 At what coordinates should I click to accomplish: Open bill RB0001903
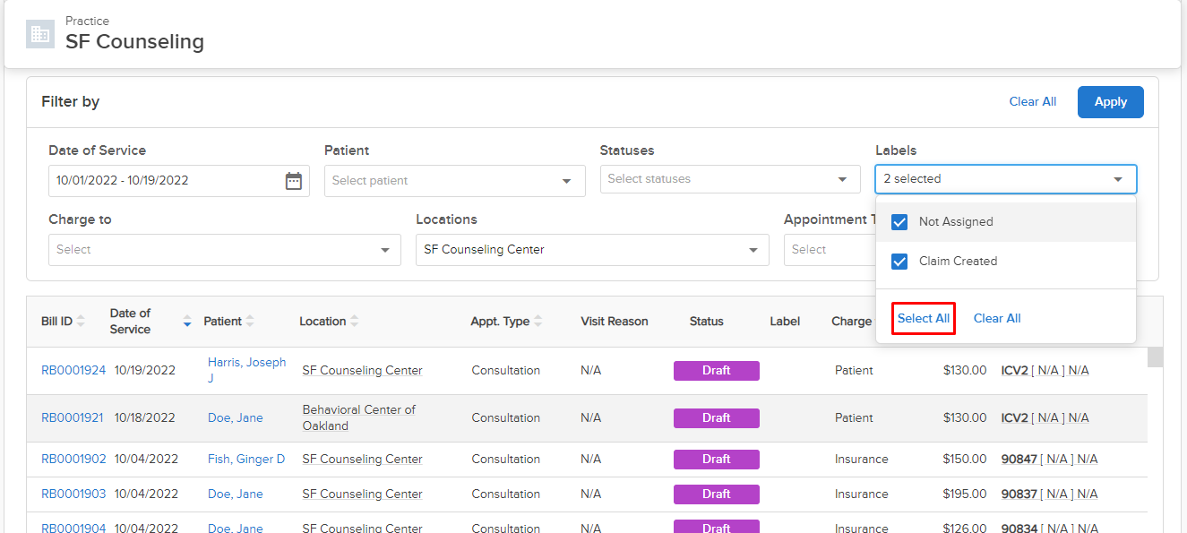pyautogui.click(x=73, y=494)
